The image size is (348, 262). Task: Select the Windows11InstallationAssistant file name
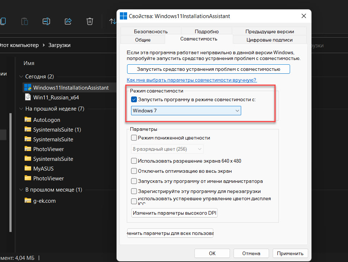(x=71, y=88)
